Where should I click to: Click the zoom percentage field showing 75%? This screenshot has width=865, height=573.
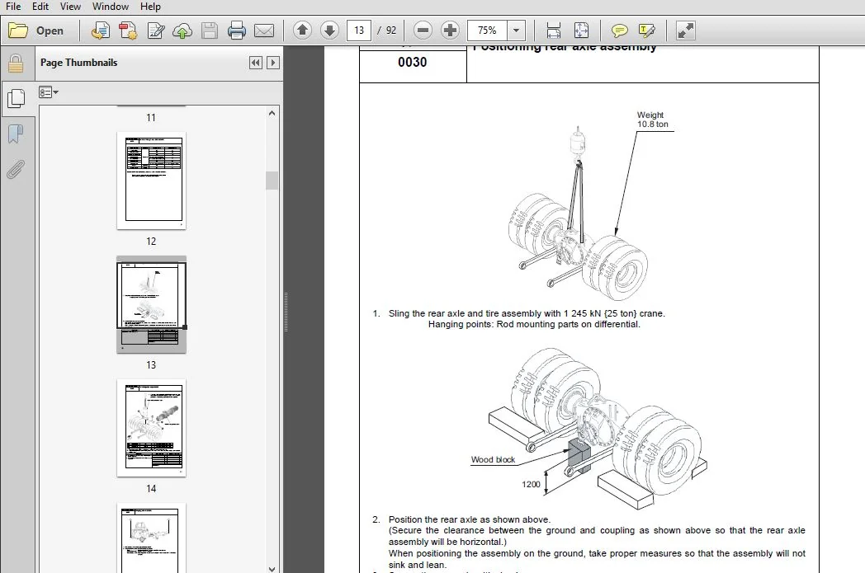pyautogui.click(x=487, y=31)
